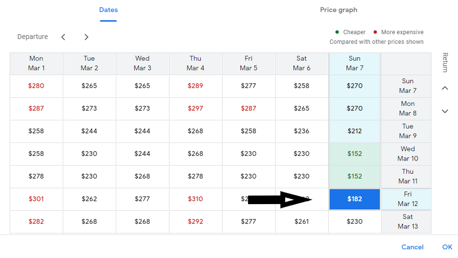This screenshot has width=458, height=258.
Task: Select $230 Fri Mar 5 departure, Wed Mar 10 return
Action: (249, 154)
